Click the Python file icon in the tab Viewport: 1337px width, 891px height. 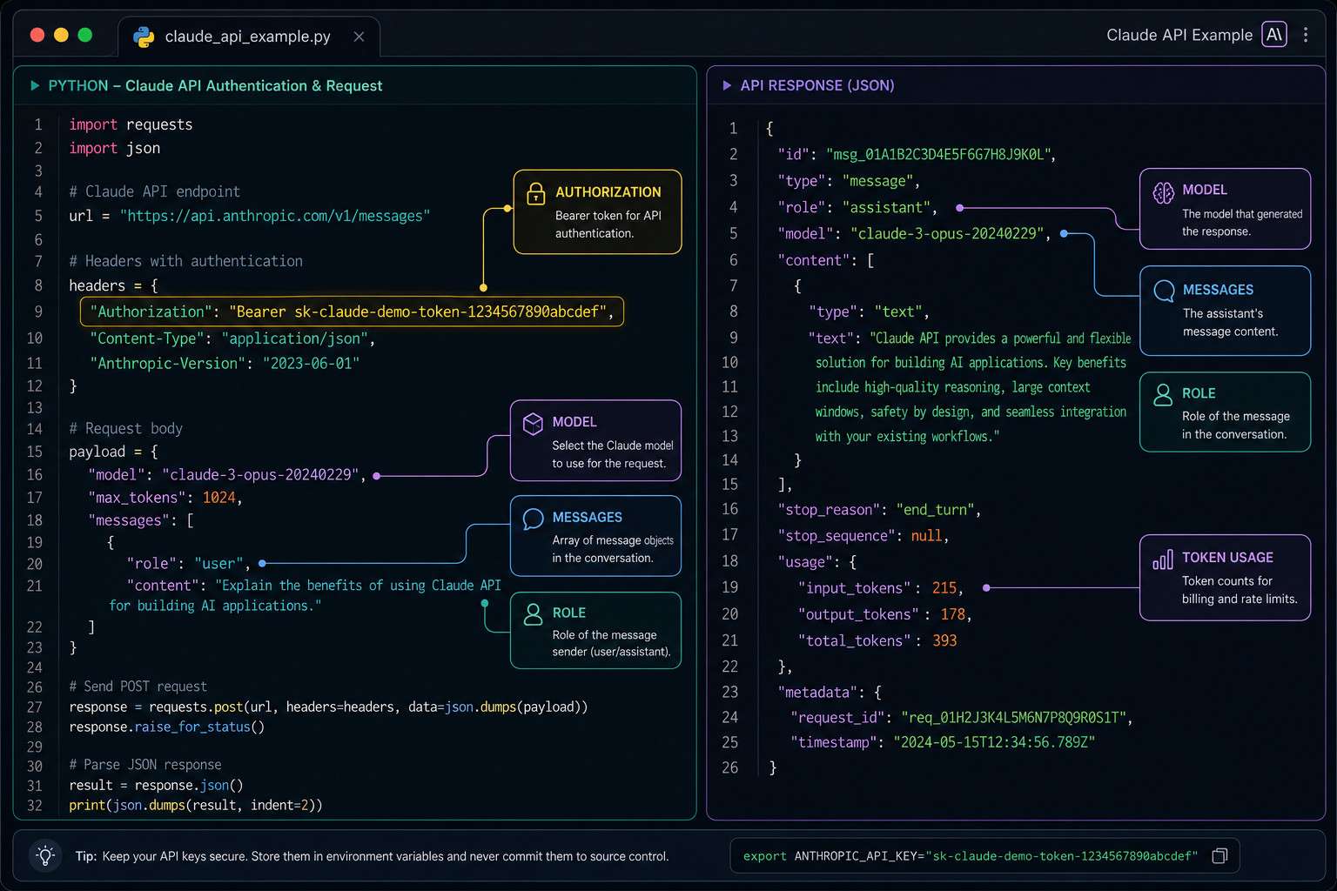[144, 37]
